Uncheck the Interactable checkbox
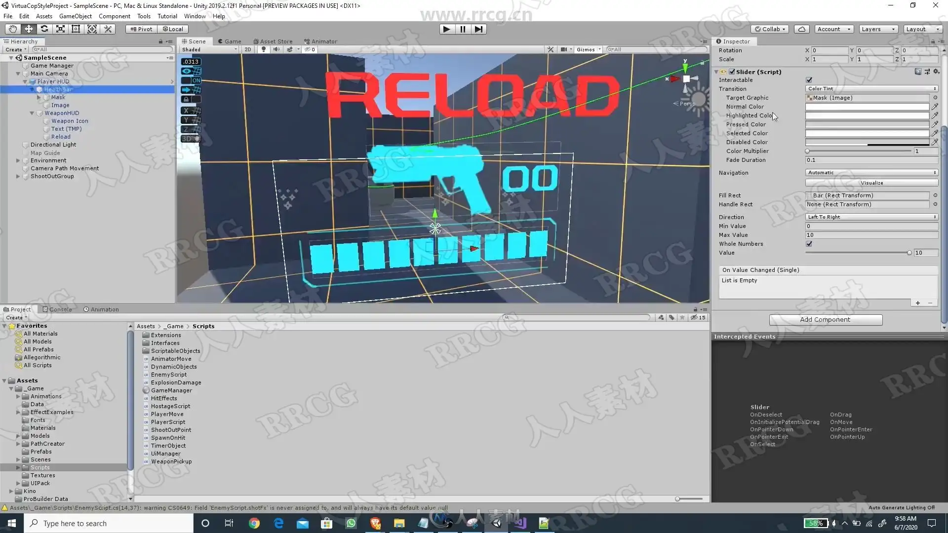948x533 pixels. (809, 80)
